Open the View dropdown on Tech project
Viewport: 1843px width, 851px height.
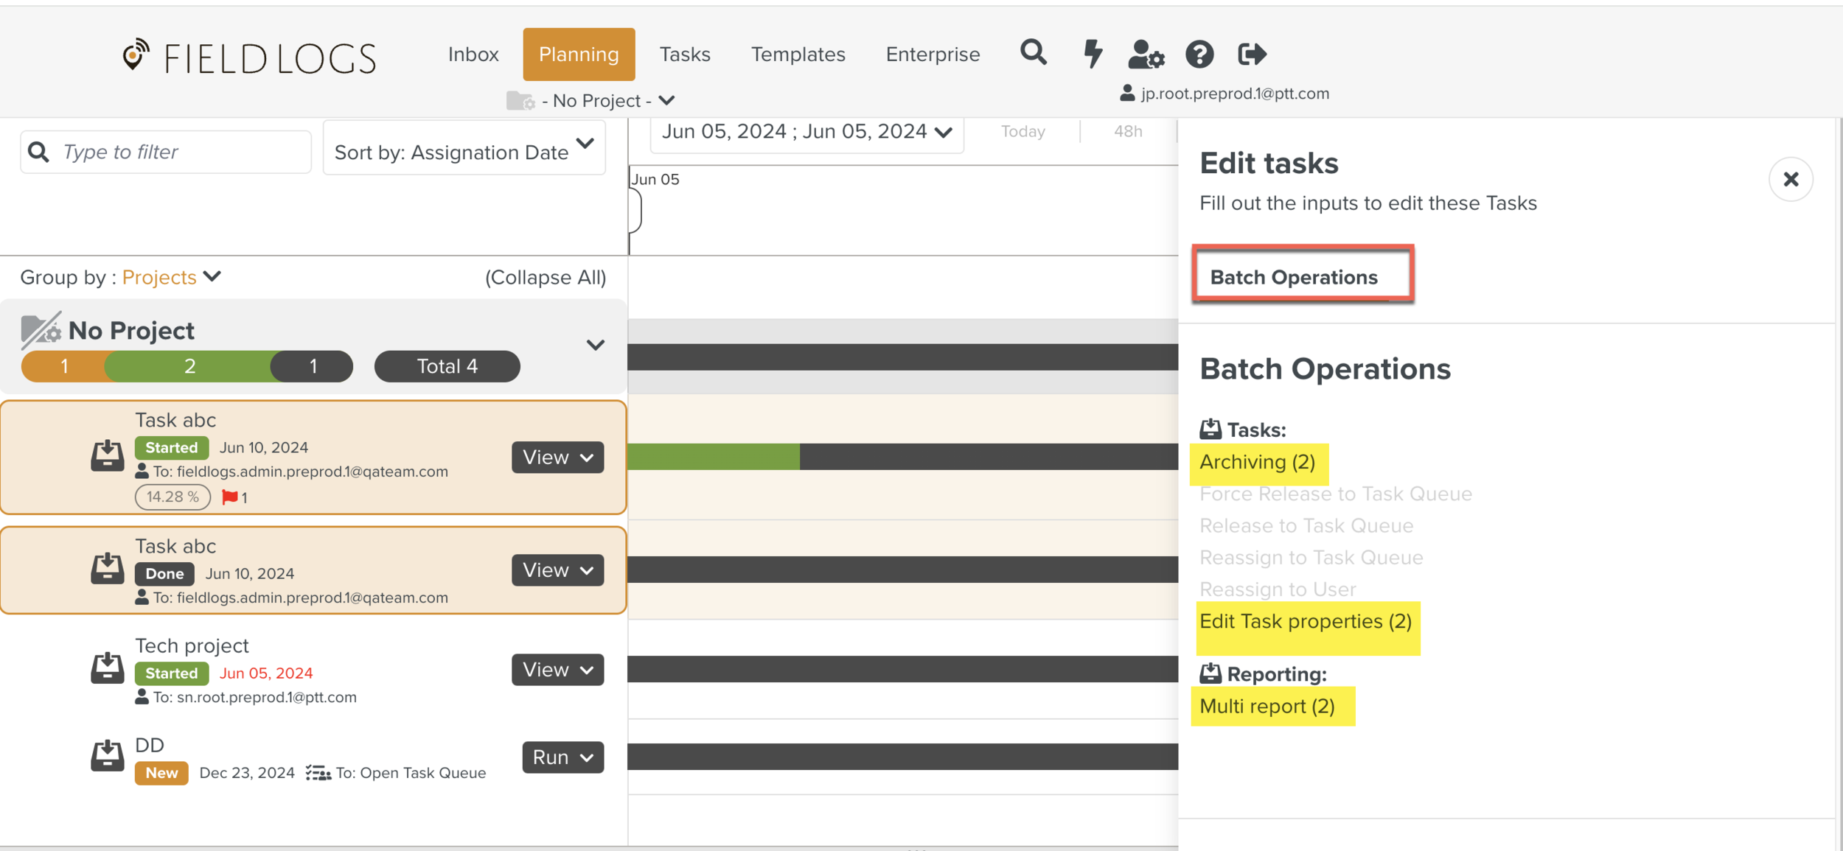pyautogui.click(x=557, y=669)
